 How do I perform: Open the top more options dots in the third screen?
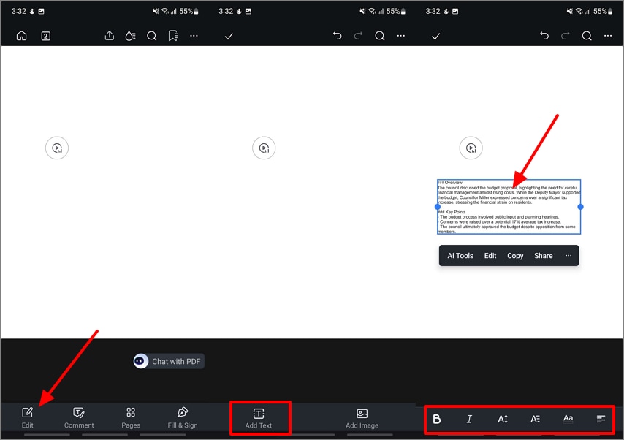608,36
